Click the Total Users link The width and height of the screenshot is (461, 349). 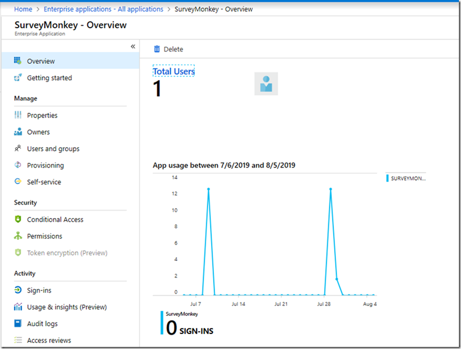point(174,71)
